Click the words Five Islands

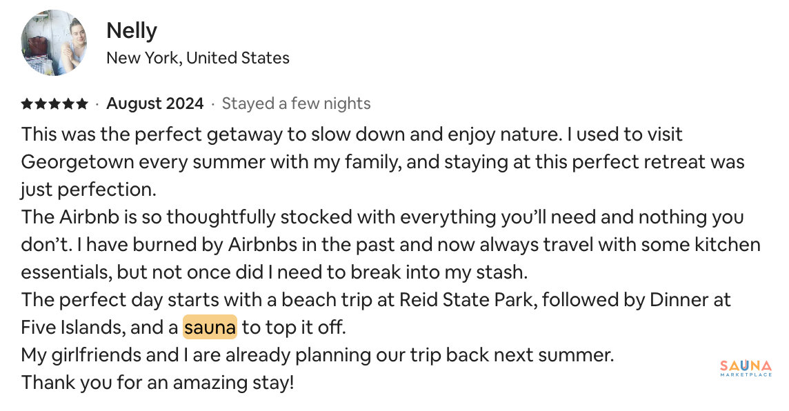pos(72,328)
